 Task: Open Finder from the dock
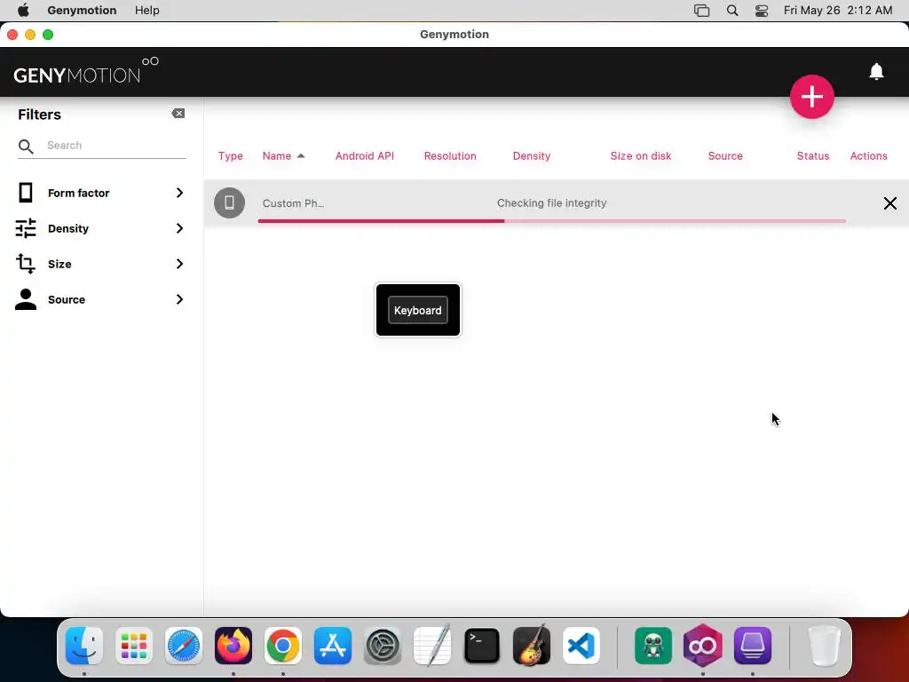[x=84, y=646]
